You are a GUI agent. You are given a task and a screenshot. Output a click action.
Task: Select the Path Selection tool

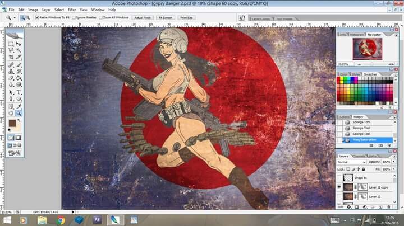[x=11, y=92]
